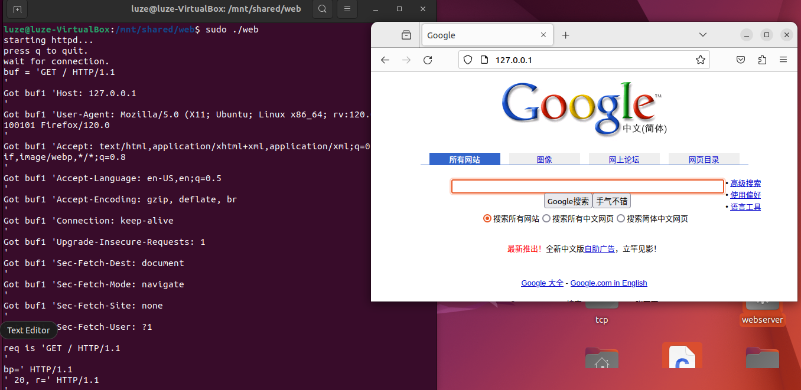This screenshot has height=390, width=801.
Task: Maximize the terminal window
Action: coord(399,9)
